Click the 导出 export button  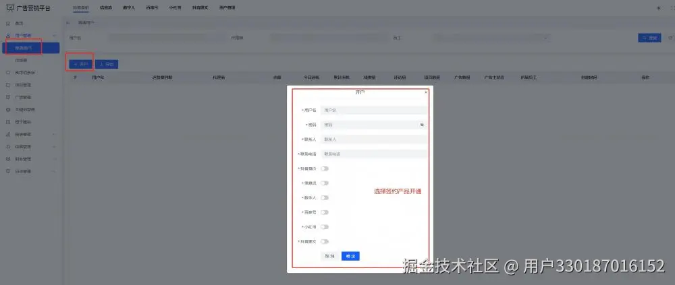107,64
